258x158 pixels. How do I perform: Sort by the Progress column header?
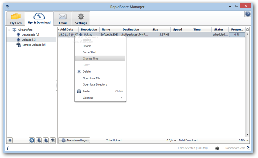click(x=237, y=29)
